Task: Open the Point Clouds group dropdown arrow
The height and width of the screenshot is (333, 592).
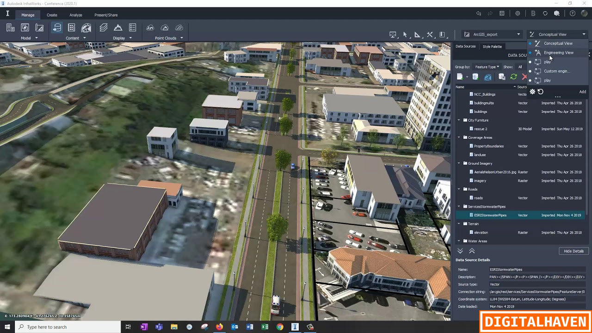Action: click(x=182, y=38)
